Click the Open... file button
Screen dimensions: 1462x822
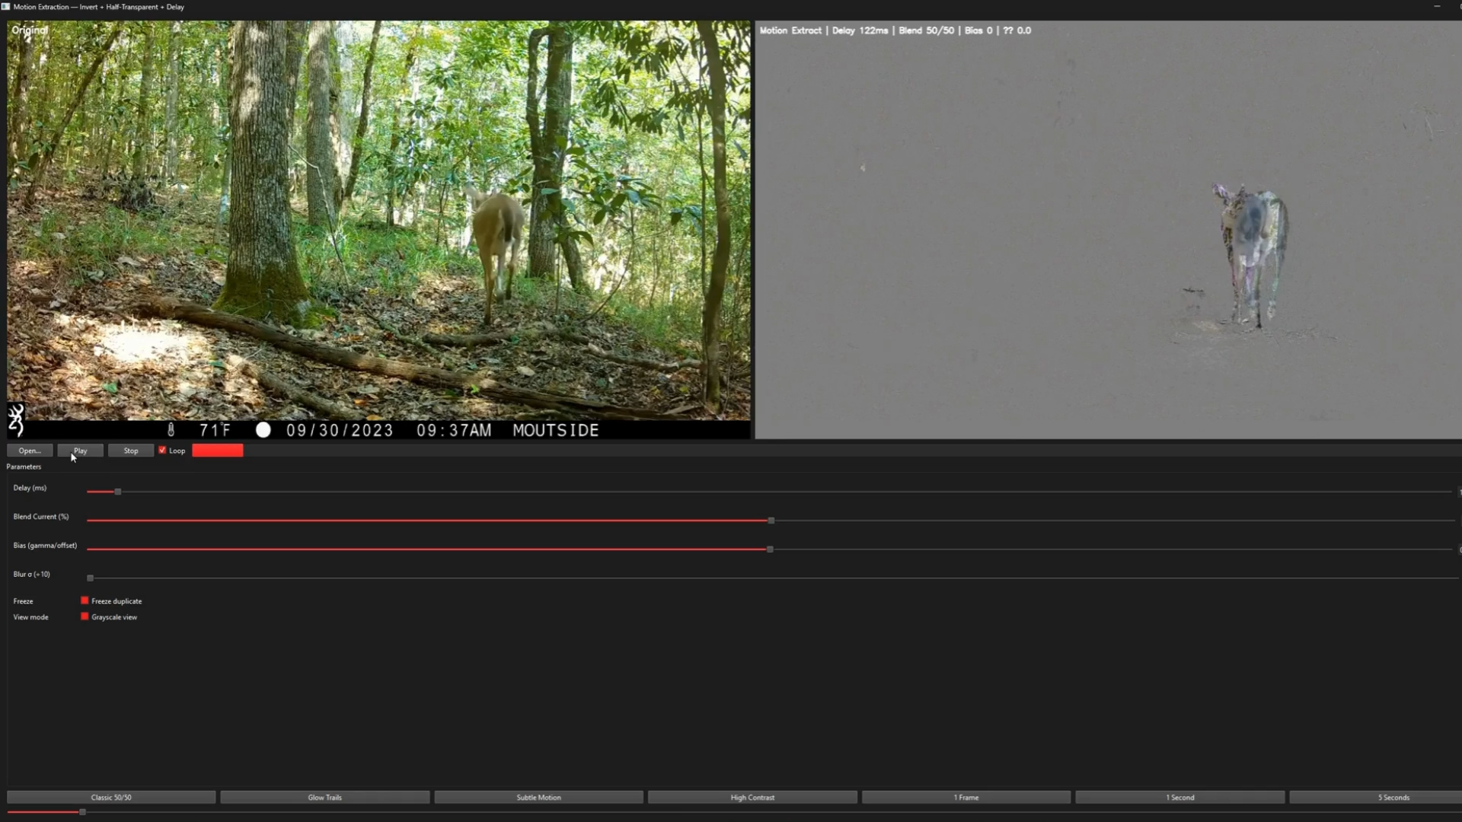[30, 451]
